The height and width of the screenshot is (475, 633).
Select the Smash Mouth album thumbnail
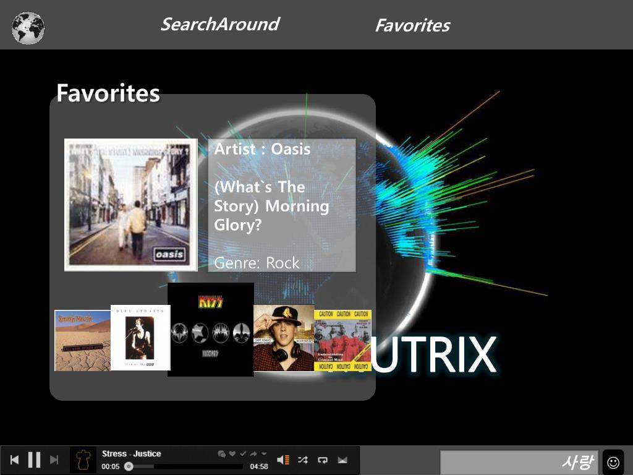tap(82, 341)
